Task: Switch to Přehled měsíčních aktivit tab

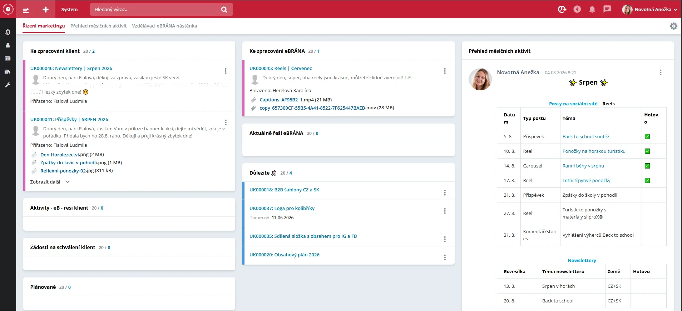Action: (x=98, y=26)
